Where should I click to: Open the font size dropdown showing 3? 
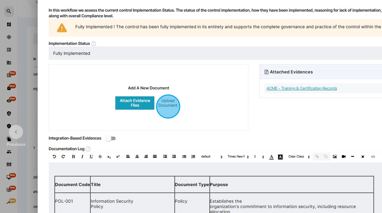point(259,157)
